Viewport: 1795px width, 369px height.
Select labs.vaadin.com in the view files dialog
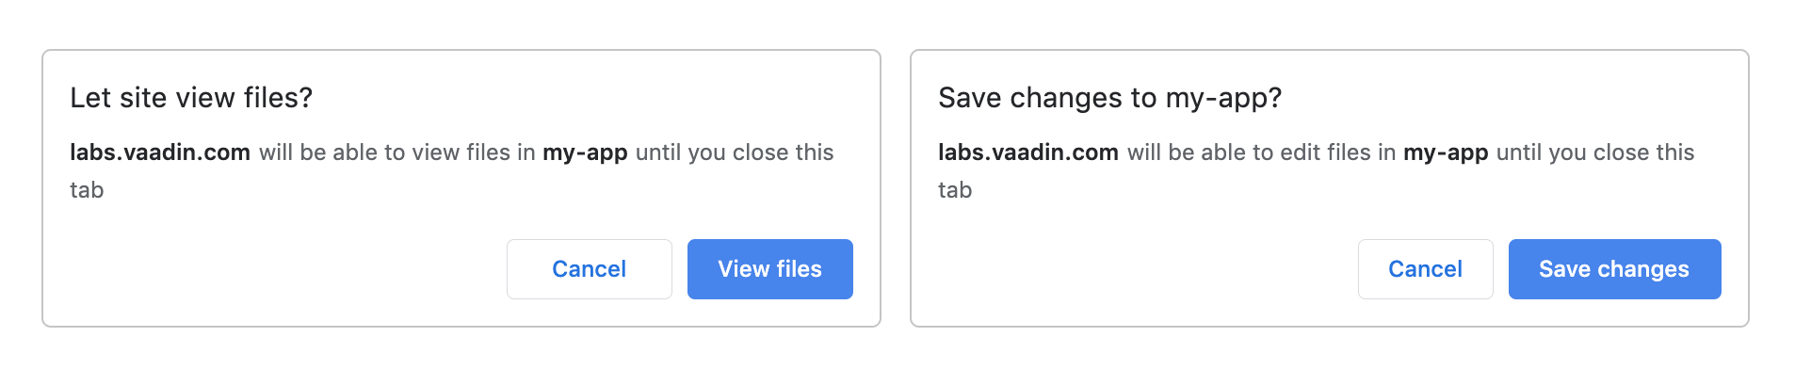click(x=160, y=152)
